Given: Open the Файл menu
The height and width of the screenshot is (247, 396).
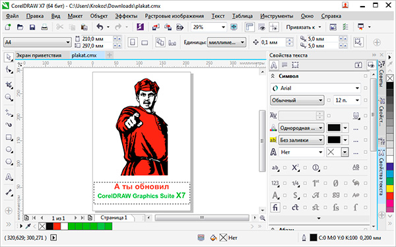Looking at the screenshot, I should click(12, 16).
